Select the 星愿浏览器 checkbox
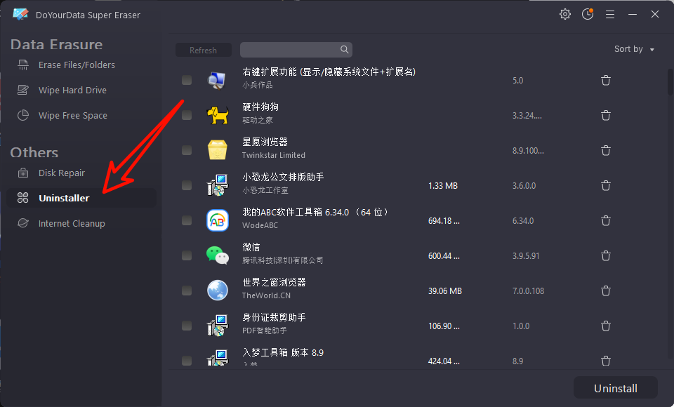This screenshot has height=407, width=674. tap(187, 150)
